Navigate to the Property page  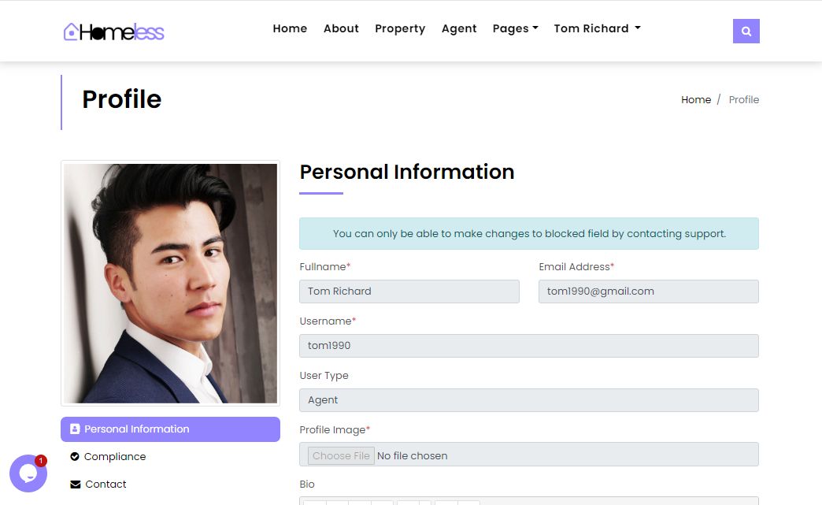pyautogui.click(x=400, y=28)
